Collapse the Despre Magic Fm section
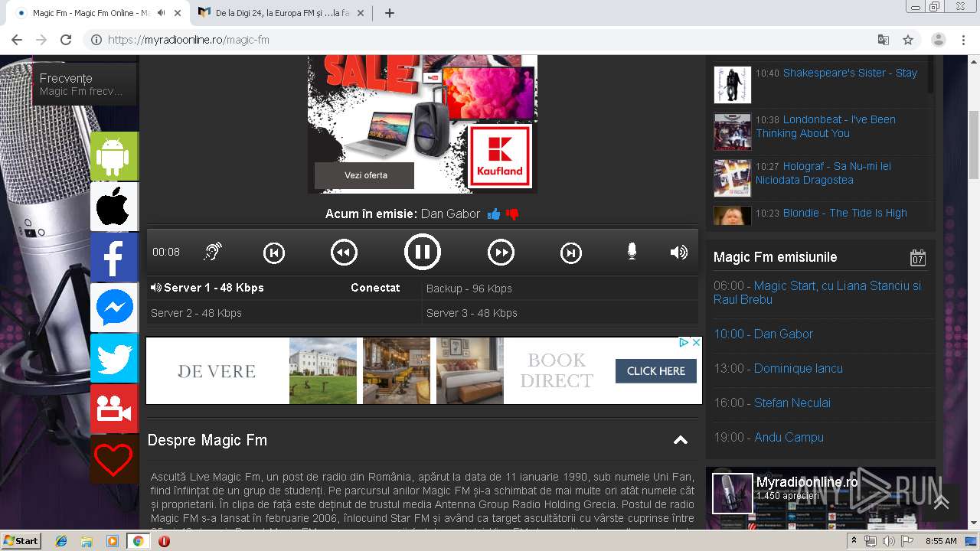 pyautogui.click(x=680, y=440)
